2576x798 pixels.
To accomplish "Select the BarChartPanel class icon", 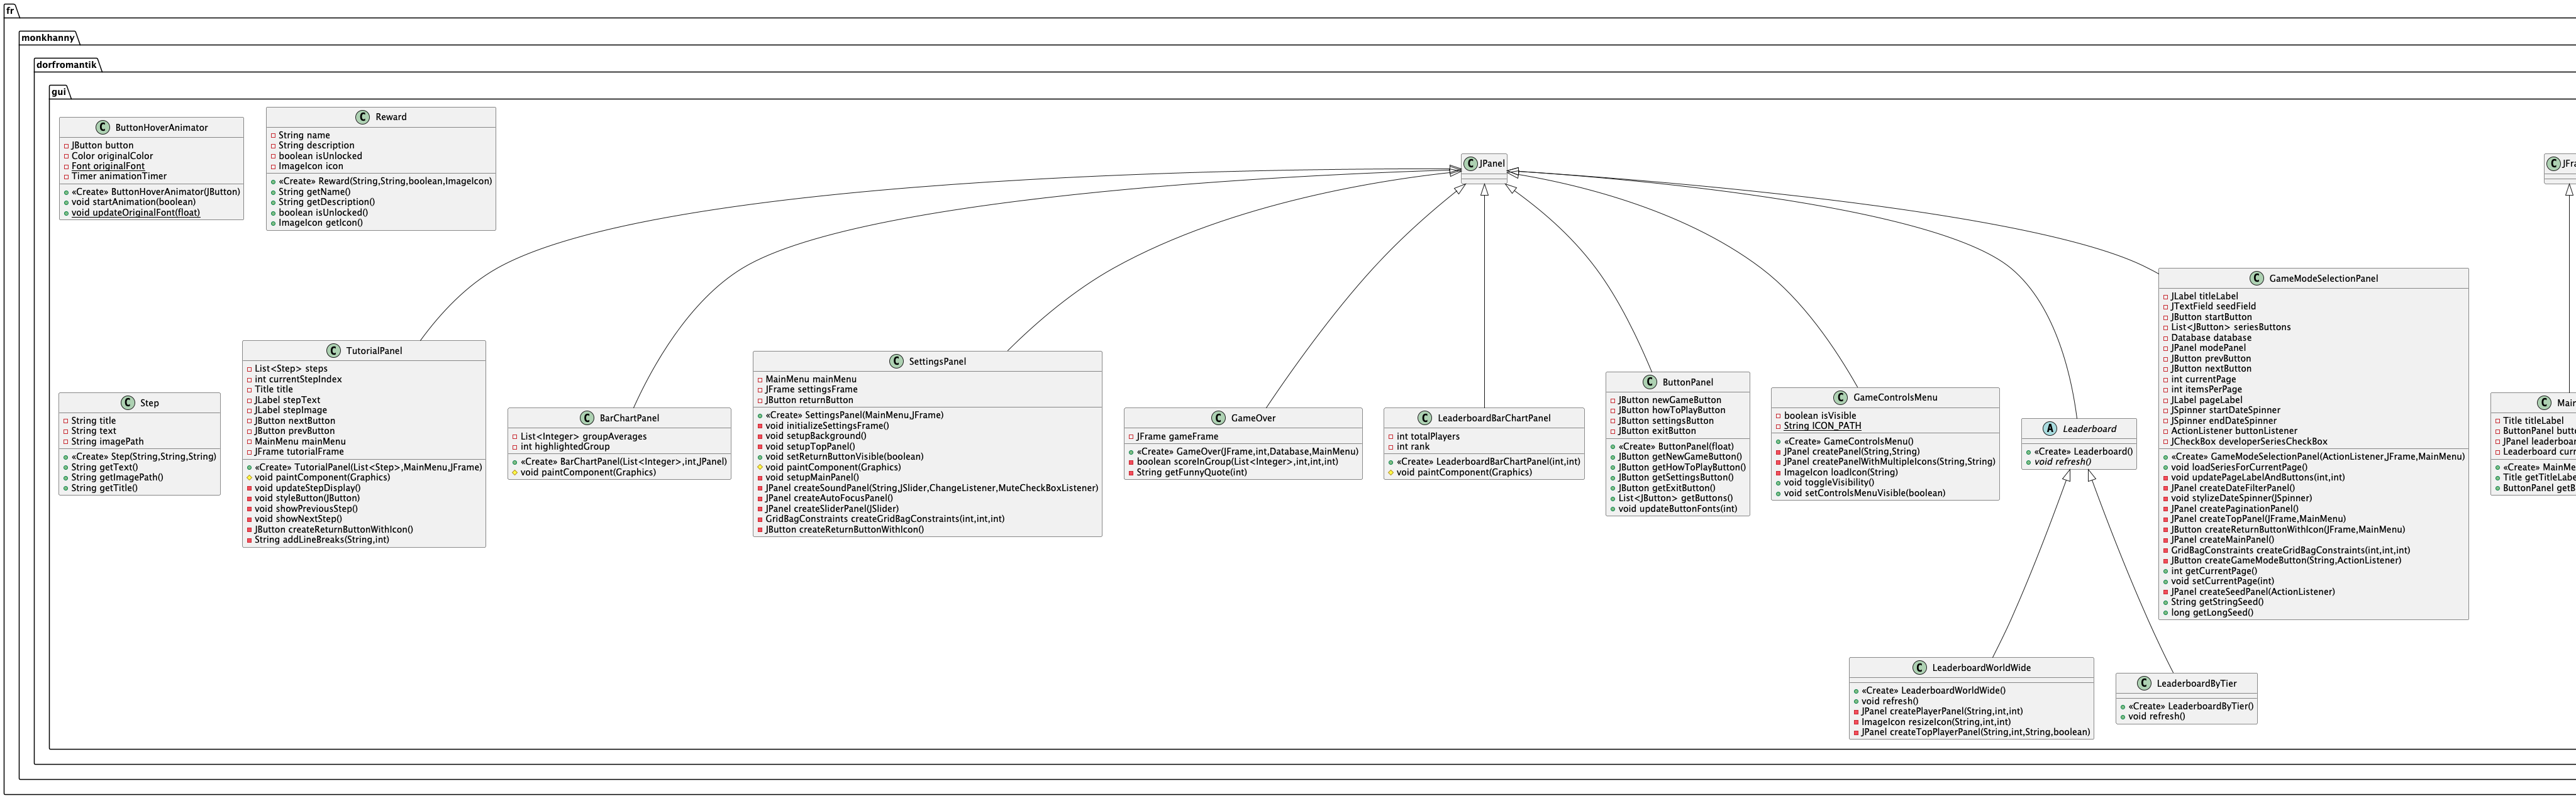I will 587,418.
